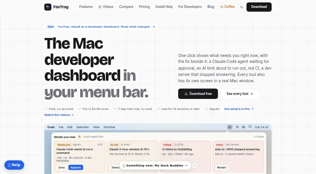
Task: Click the 'Free, no account' text
Action: coord(61,109)
